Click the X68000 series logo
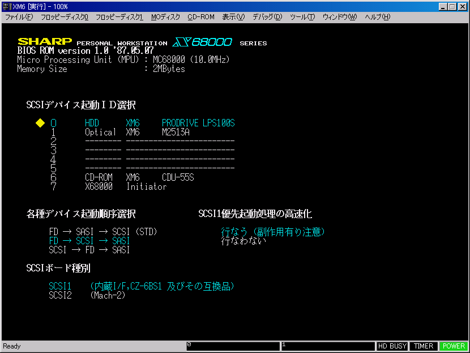470x353 pixels. tap(202, 42)
